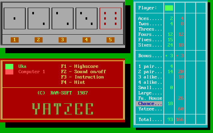Select the 2 pair category
This screenshot has width=213, height=133.
point(150,72)
